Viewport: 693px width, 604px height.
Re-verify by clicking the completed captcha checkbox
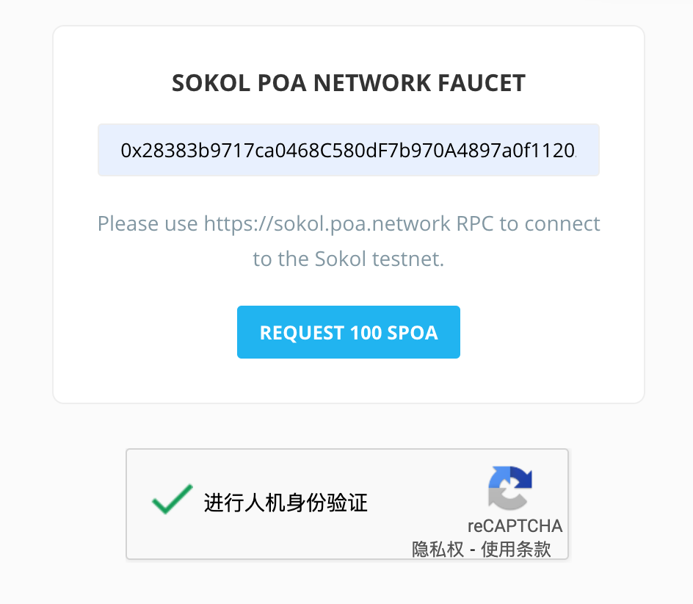click(x=170, y=498)
